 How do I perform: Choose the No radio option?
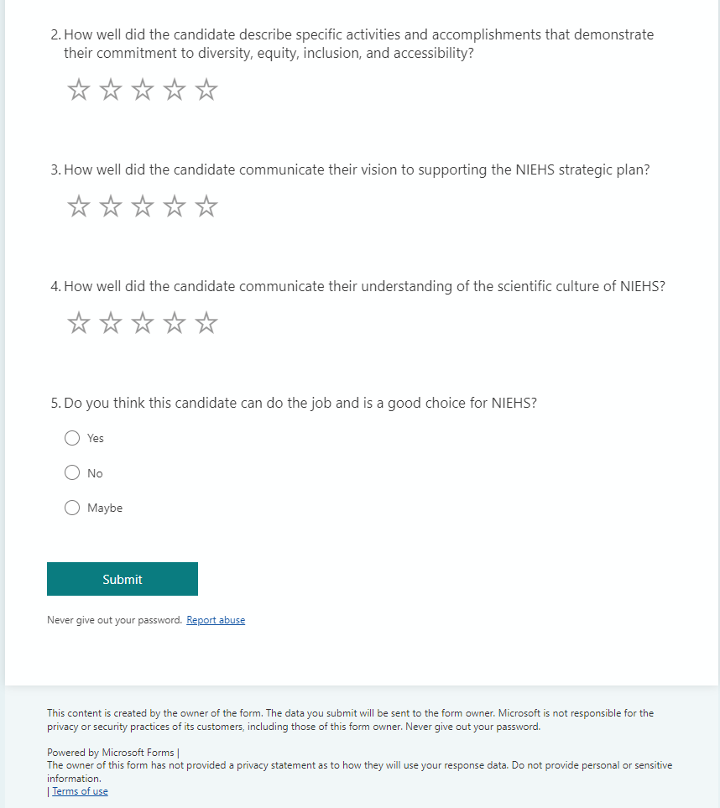pos(72,473)
